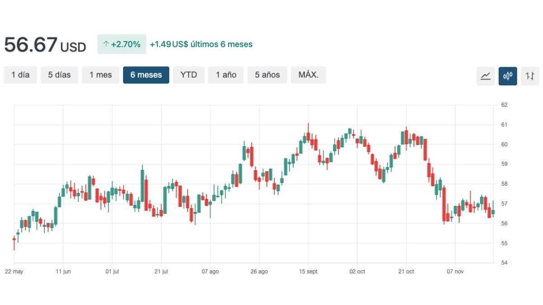
Task: Click the lowest candle near 22 may
Action: coord(14,239)
